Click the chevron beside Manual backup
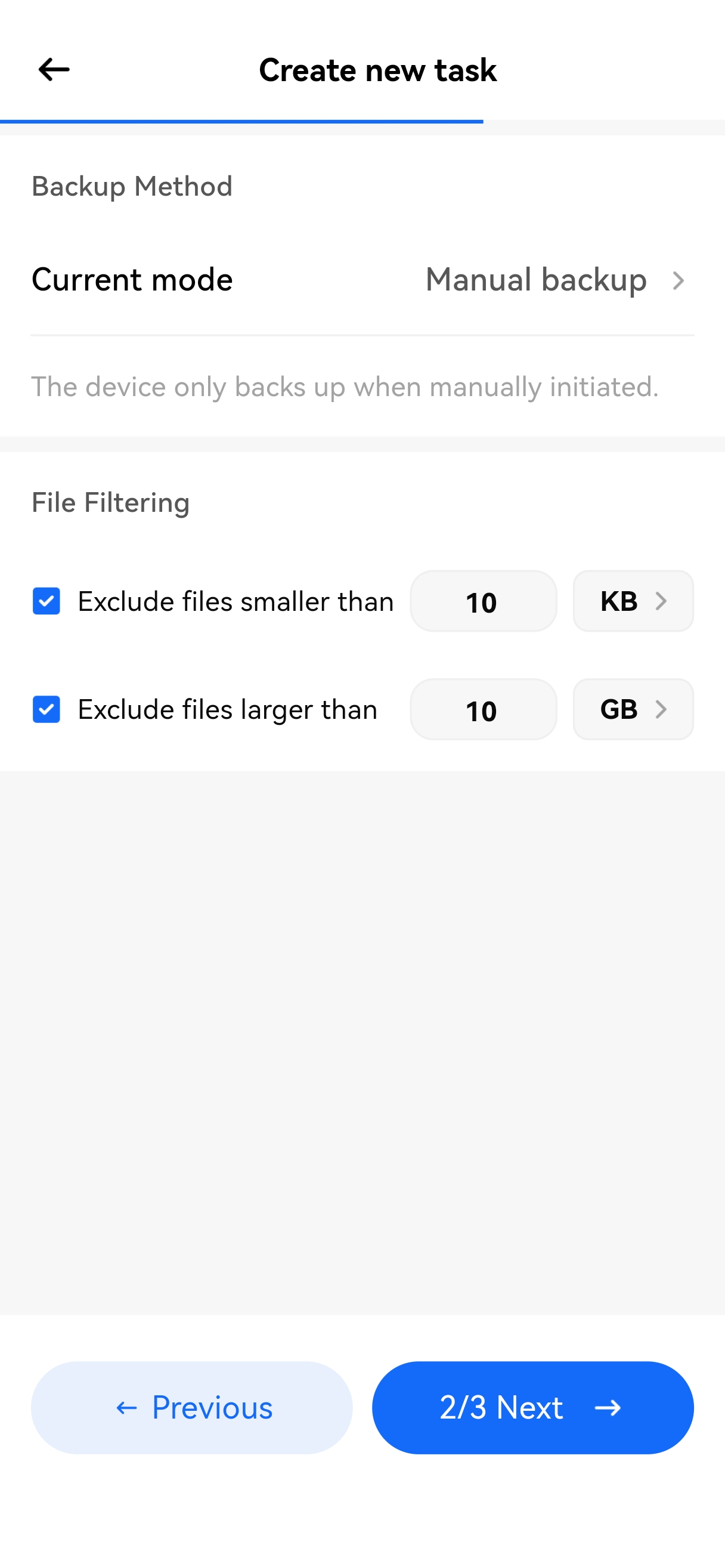This screenshot has width=725, height=1551. click(x=678, y=280)
